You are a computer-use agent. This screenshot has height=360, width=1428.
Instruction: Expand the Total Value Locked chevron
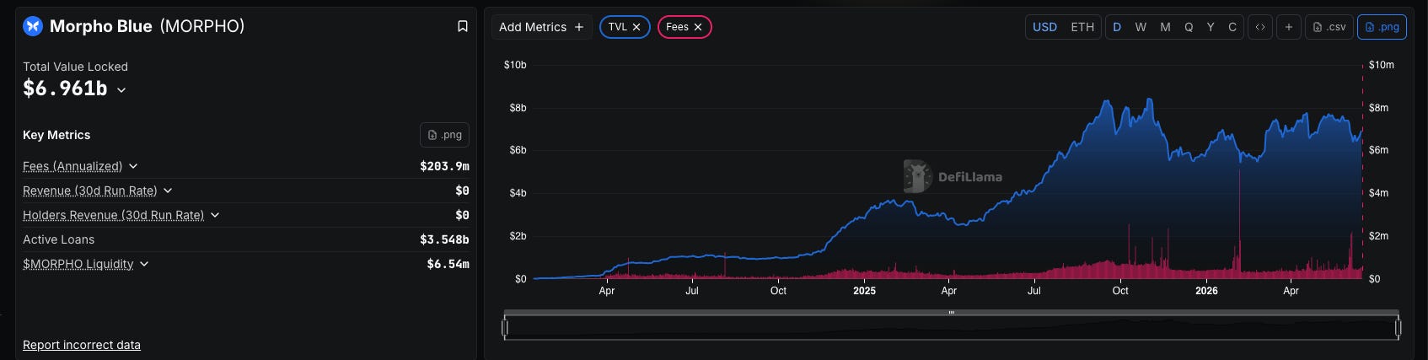(x=121, y=89)
